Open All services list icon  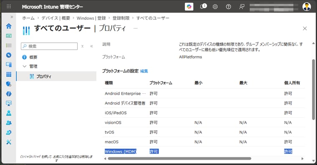(9, 45)
